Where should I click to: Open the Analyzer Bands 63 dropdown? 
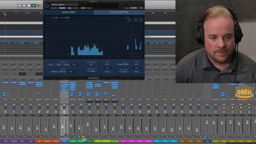pos(92,64)
